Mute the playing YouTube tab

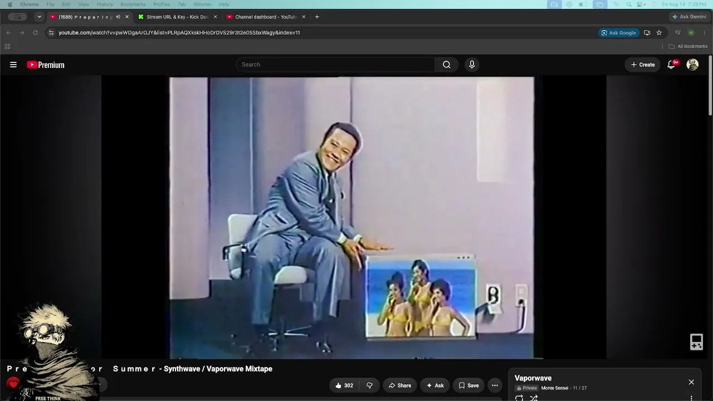click(118, 17)
